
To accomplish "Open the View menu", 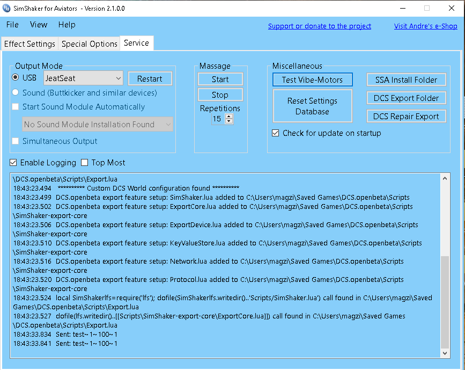I will 39,25.
